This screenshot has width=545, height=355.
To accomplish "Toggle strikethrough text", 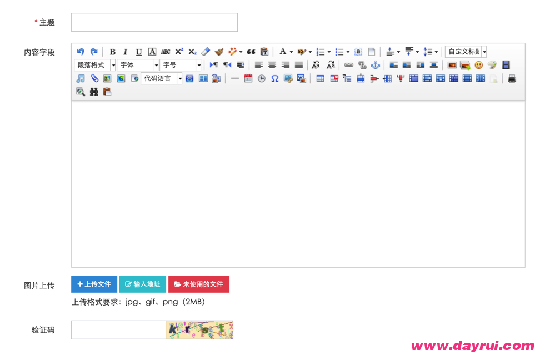I will coord(166,52).
